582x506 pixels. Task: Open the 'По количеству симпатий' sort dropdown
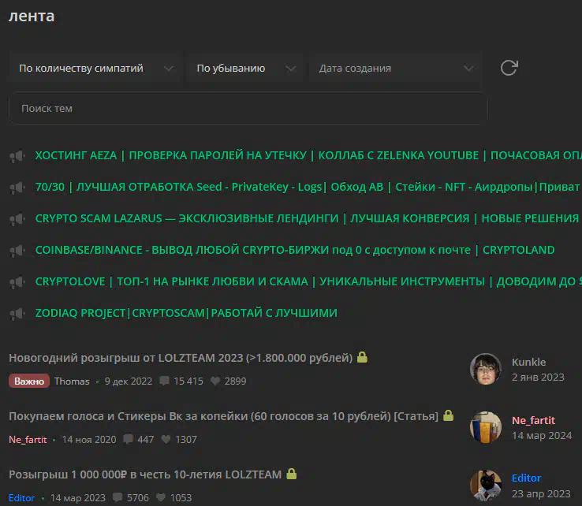(95, 69)
